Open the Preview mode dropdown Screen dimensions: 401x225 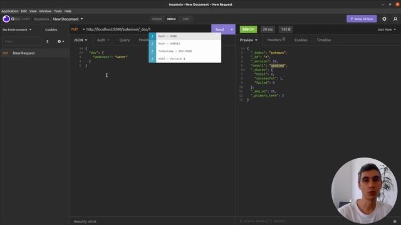point(248,40)
